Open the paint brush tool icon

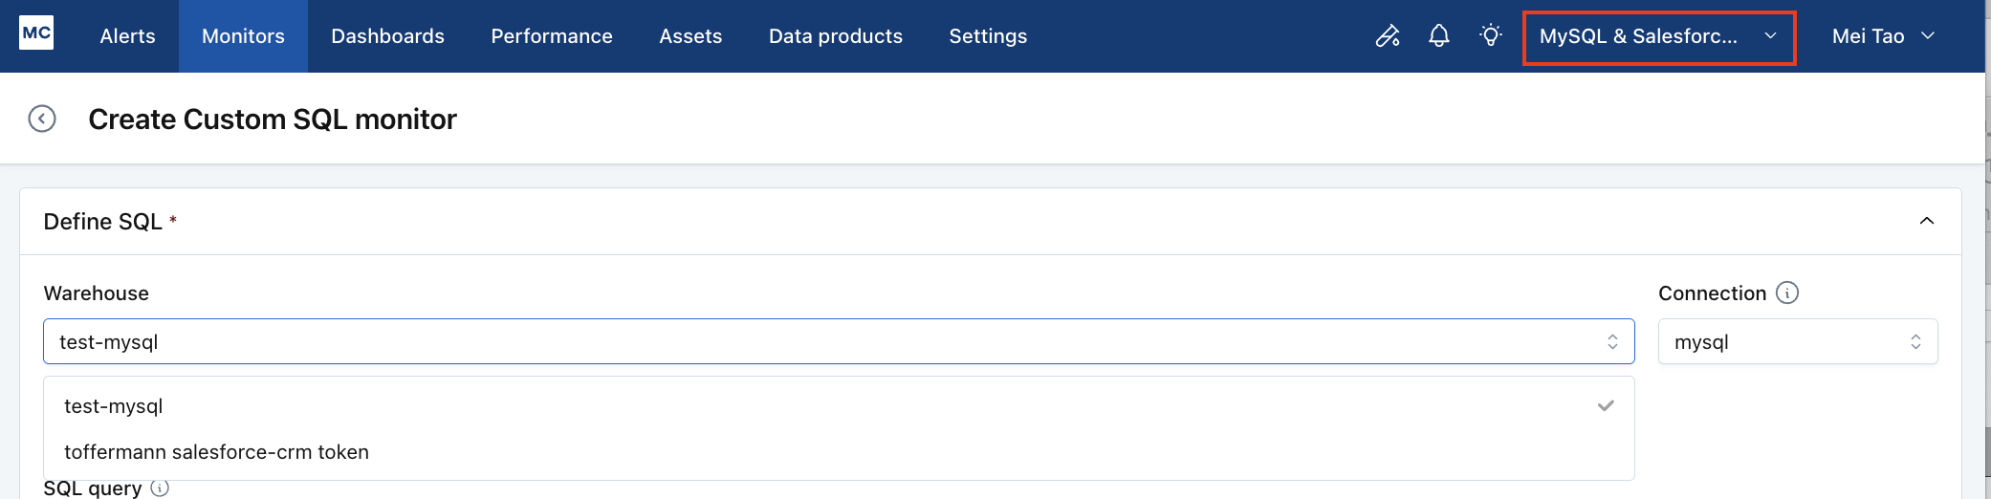coord(1388,36)
